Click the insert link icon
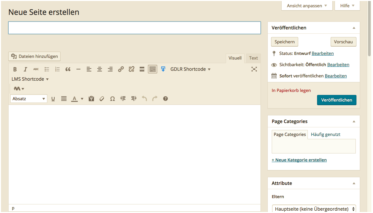 [x=121, y=69]
